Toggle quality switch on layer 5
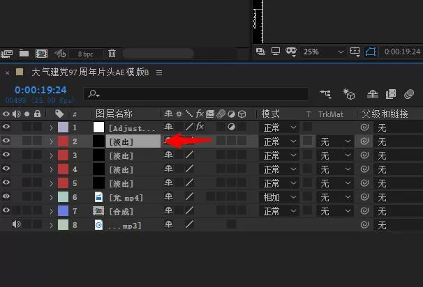 coord(189,183)
